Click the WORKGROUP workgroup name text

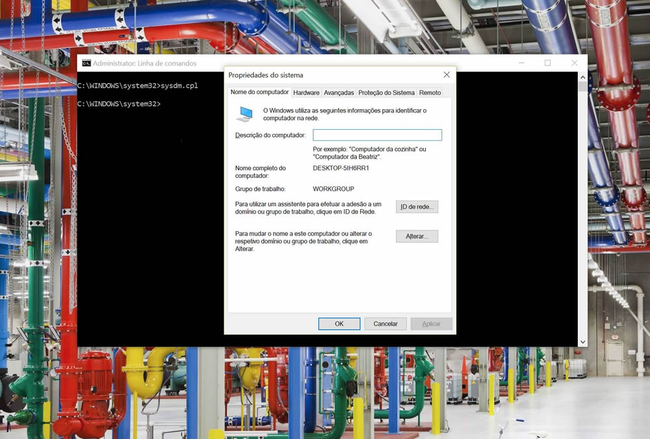click(333, 188)
